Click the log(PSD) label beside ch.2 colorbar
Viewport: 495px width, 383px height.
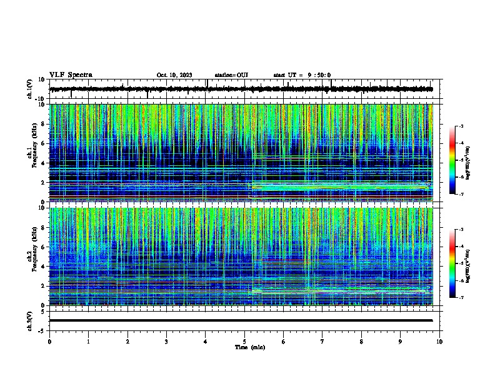[467, 266]
